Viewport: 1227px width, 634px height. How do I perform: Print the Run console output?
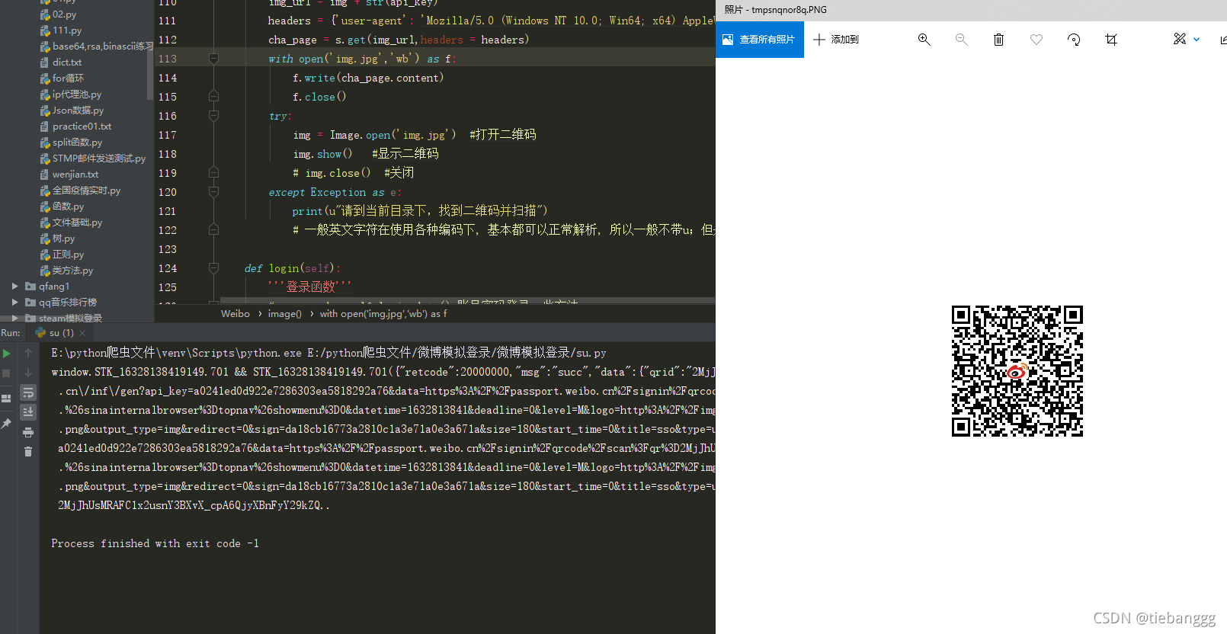(28, 432)
